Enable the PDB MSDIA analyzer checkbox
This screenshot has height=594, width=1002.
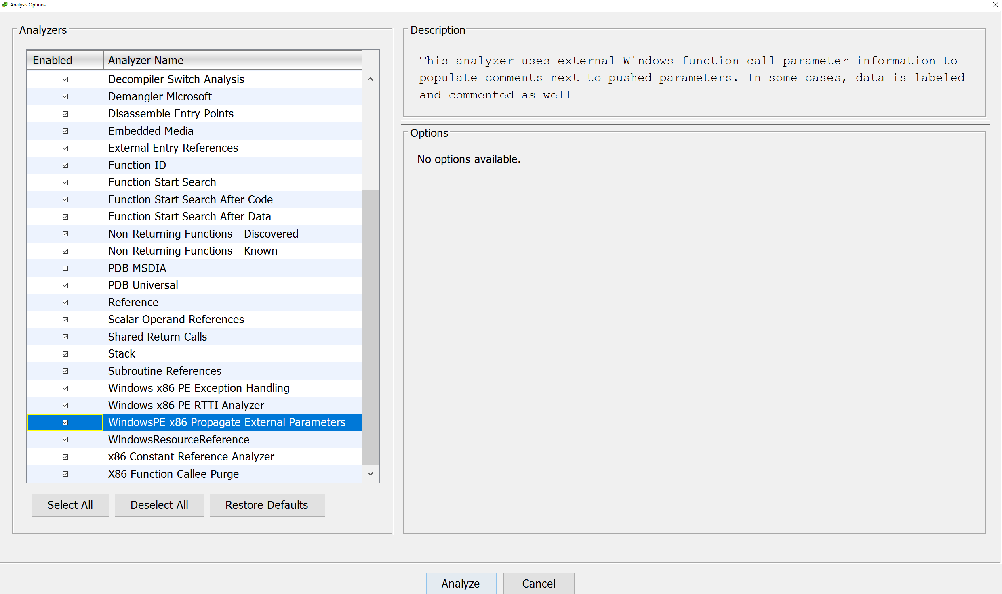(65, 268)
